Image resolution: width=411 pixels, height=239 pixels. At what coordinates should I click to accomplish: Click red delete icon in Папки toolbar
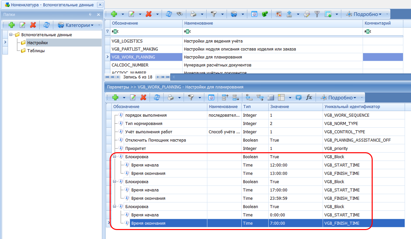[x=33, y=25]
